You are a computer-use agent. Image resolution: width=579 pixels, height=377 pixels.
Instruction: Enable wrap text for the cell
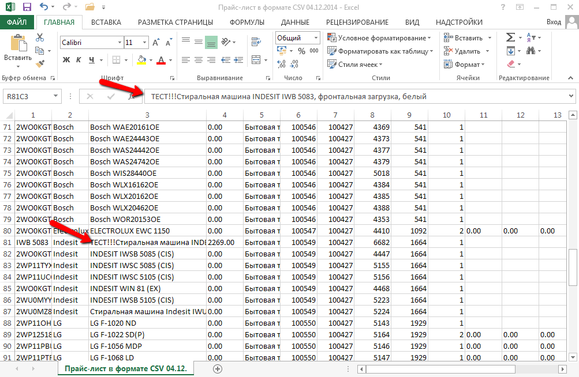256,42
